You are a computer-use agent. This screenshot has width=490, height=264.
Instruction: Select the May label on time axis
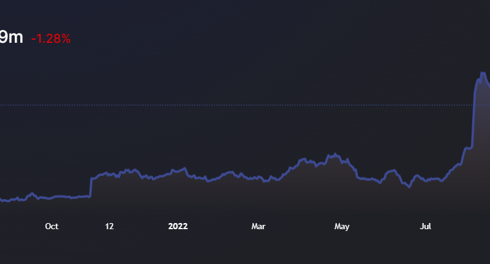tap(342, 227)
